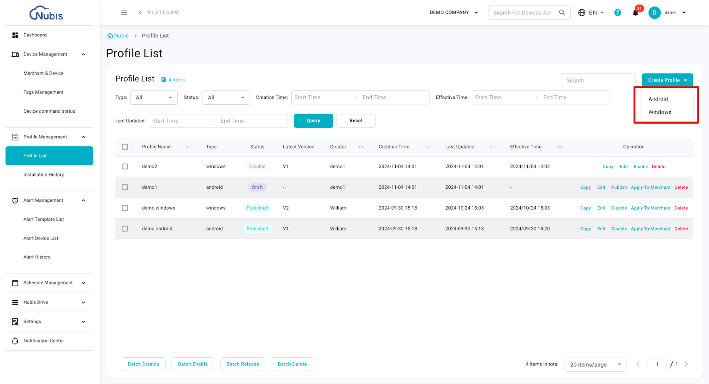Screen dimensions: 709x384
Task: Click the user avatar D
Action: point(654,12)
